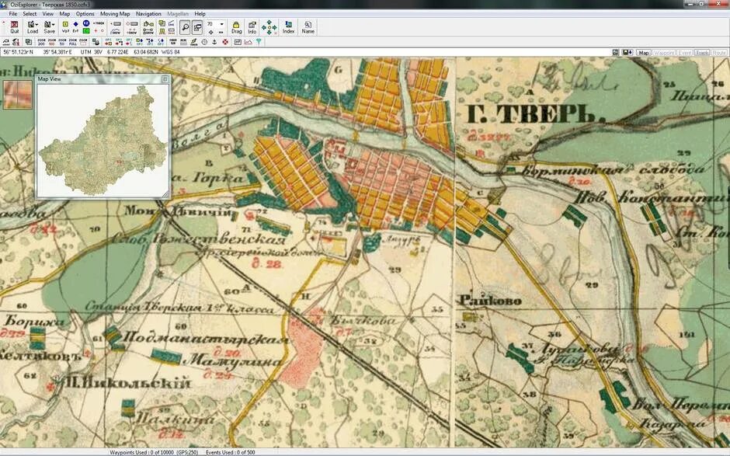Open the track profile graph icon
730x456 pixels.
pyautogui.click(x=249, y=42)
